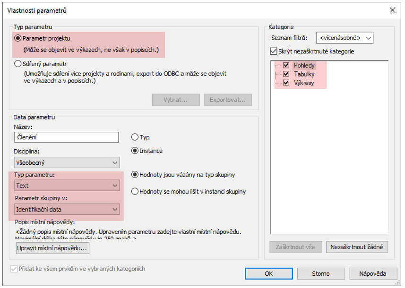Open help with the Nápověda button
The height and width of the screenshot is (288, 405).
pyautogui.click(x=373, y=274)
